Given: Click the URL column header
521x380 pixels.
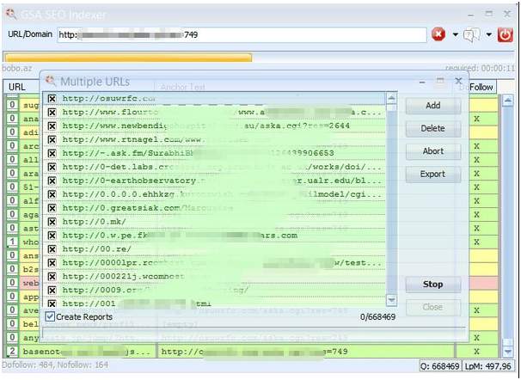Looking at the screenshot, I should click(x=17, y=87).
